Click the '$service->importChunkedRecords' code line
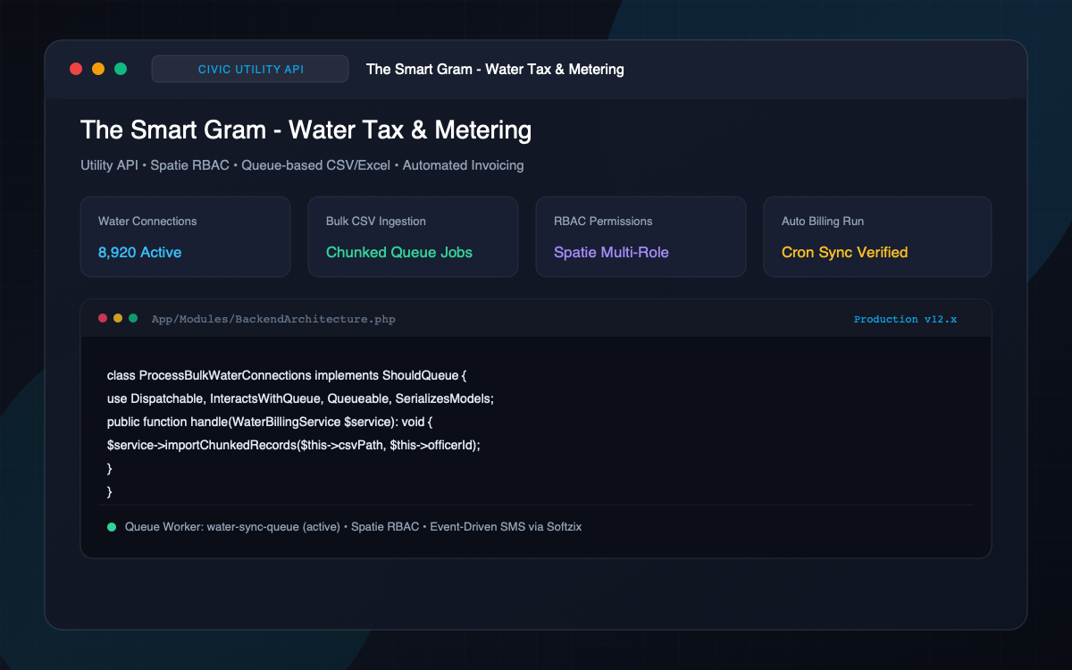The image size is (1072, 670). (x=294, y=445)
